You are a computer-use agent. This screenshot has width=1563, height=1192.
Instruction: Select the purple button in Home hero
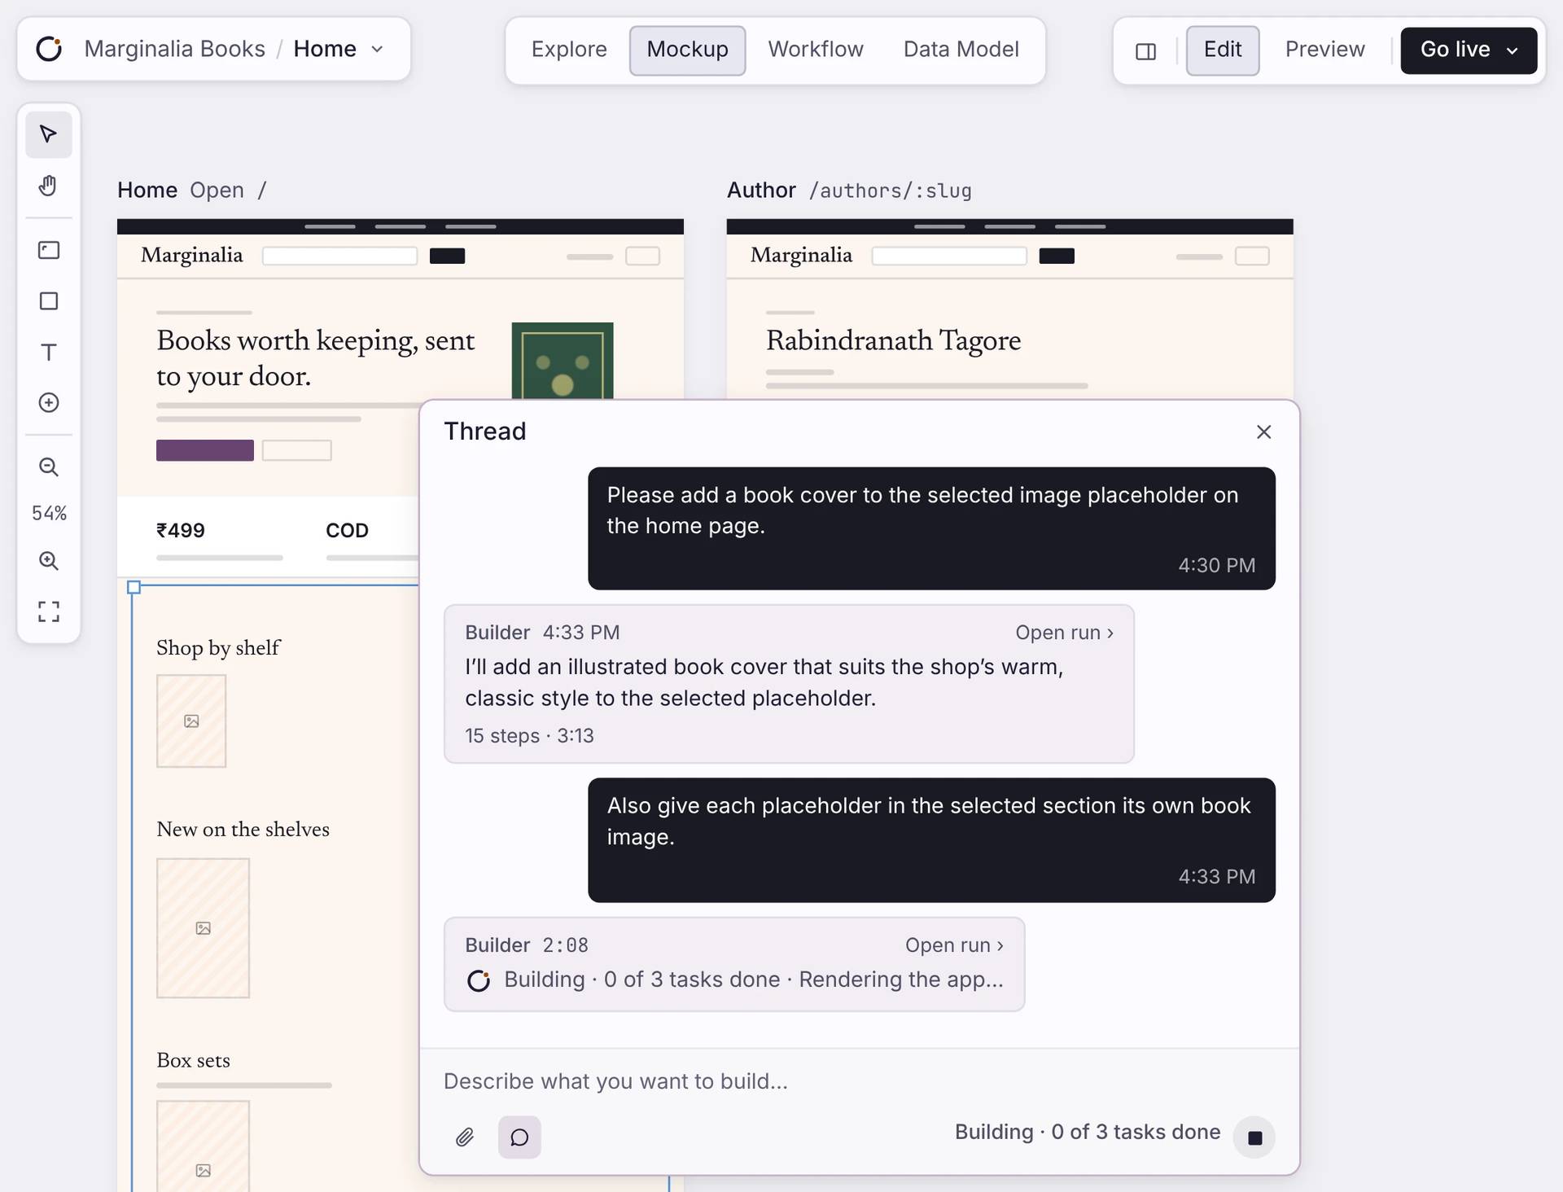click(x=205, y=450)
